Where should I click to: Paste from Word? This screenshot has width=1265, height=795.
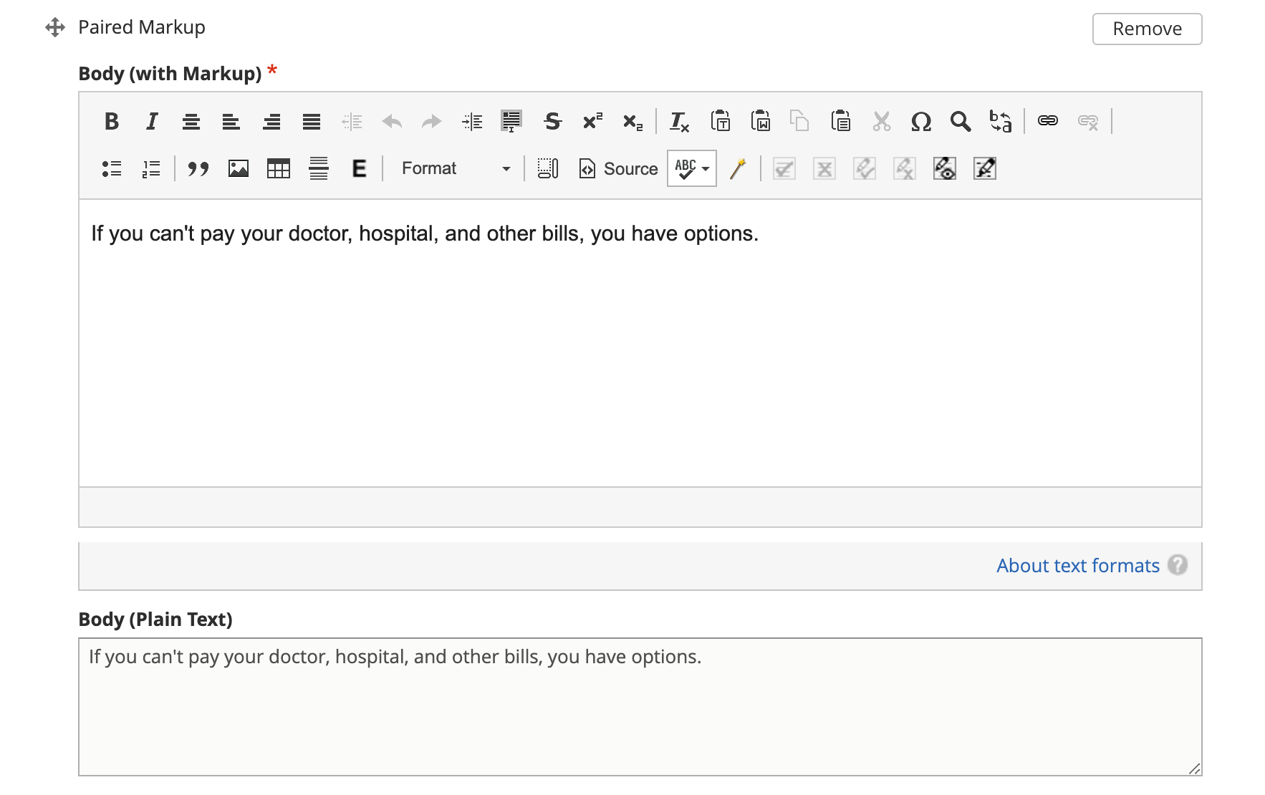click(760, 121)
